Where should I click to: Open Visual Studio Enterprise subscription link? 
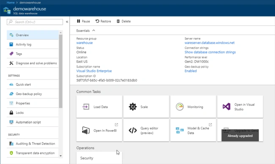coord(94,71)
